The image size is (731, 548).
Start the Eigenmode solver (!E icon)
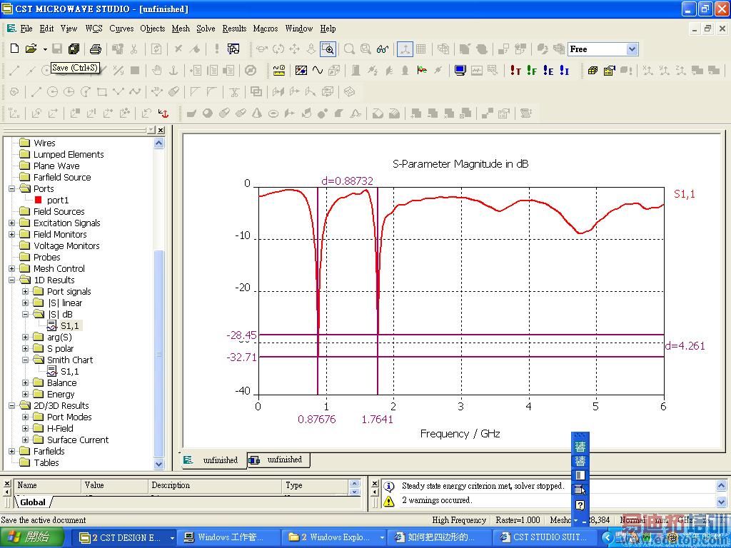[548, 71]
